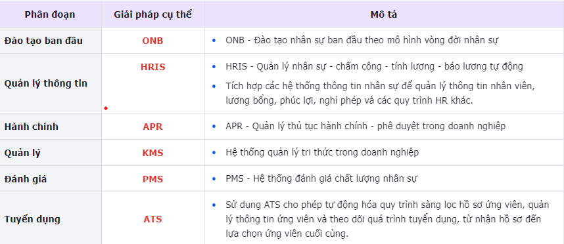Click the 'Mô tả' column header
Image resolution: width=564 pixels, height=244 pixels.
click(x=384, y=14)
